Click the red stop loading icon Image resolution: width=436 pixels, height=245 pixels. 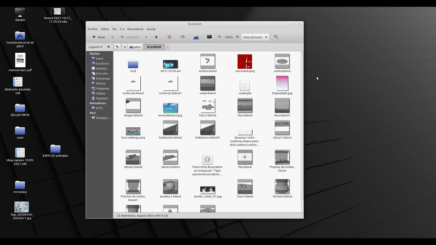tap(169, 37)
